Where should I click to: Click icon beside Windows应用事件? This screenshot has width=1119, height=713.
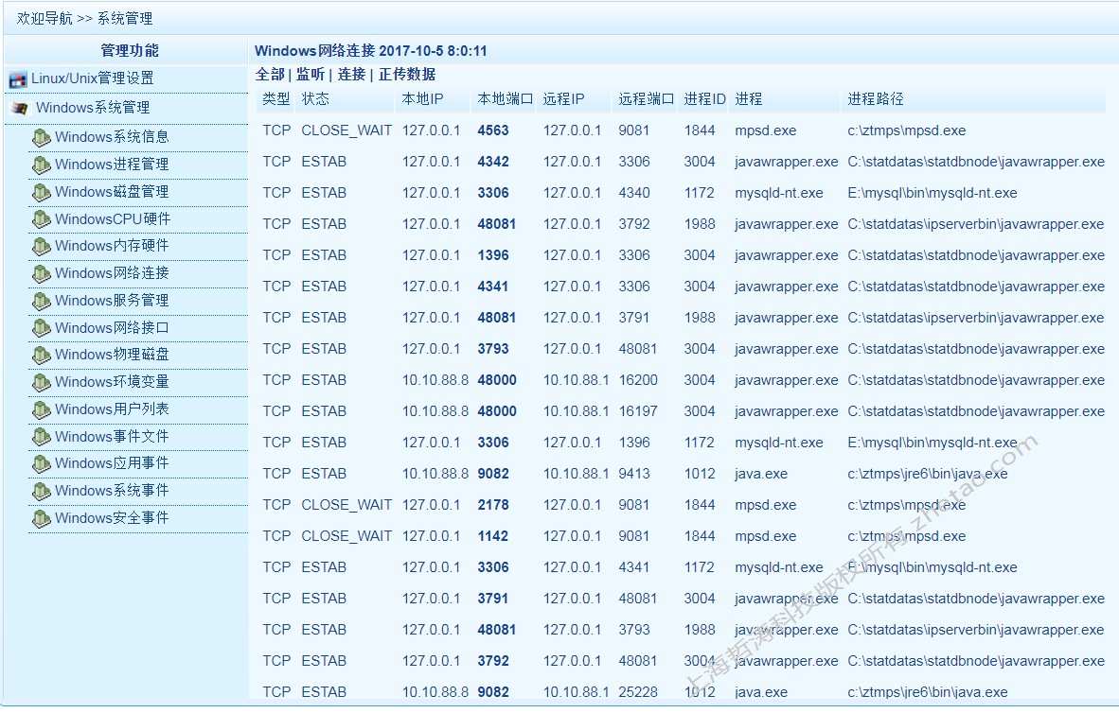click(x=42, y=463)
